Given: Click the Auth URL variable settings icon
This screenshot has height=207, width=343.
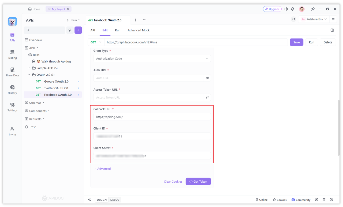Looking at the screenshot, I should tap(207, 78).
